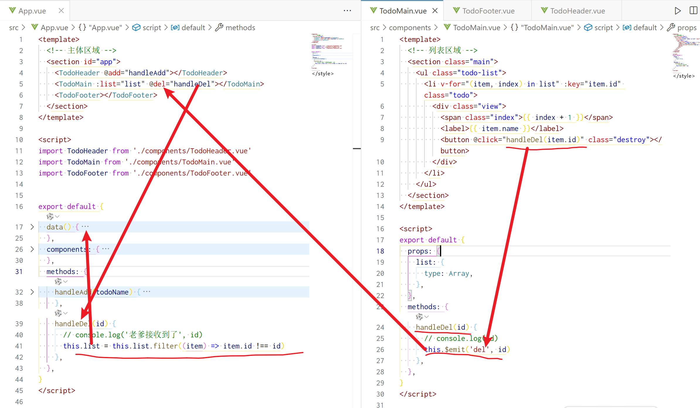Click the props breadcrumb in TodoMain.vue path

(x=687, y=28)
